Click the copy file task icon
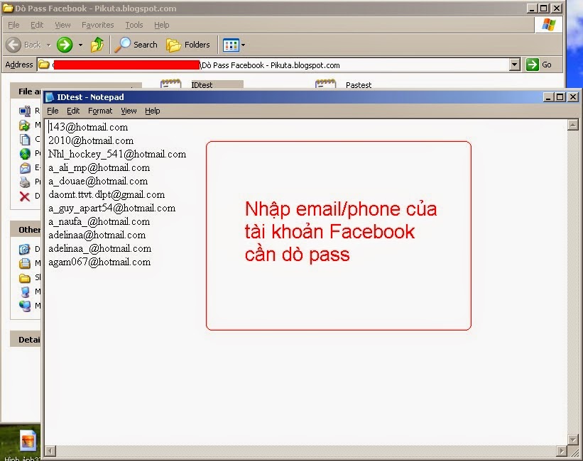This screenshot has width=583, height=461. coord(25,139)
